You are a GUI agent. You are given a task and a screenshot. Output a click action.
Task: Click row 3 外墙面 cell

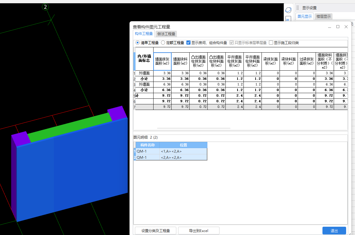(x=144, y=85)
